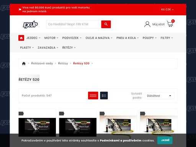Open second Black Dual chain thumbnail
Viewport: 196px width, 147px height.
(78, 127)
